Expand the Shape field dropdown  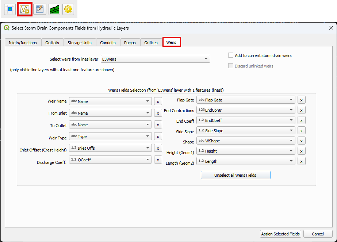tap(246, 141)
